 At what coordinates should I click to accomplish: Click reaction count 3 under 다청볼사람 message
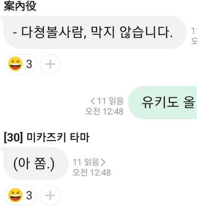[x=29, y=64]
